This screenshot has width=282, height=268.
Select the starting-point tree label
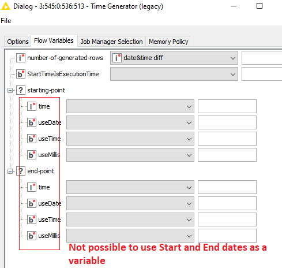46,90
